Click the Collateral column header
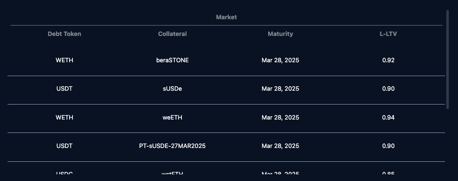The height and width of the screenshot is (181, 458). tap(172, 34)
